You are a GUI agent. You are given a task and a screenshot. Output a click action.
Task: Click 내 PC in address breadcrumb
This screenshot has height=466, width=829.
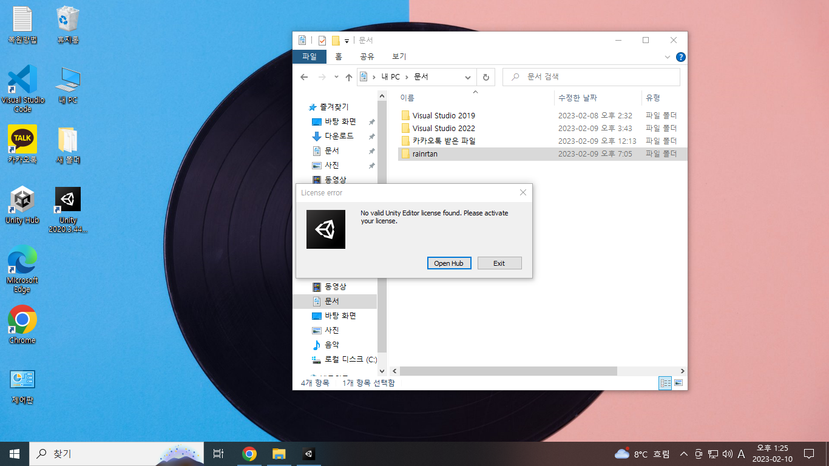[x=390, y=77]
